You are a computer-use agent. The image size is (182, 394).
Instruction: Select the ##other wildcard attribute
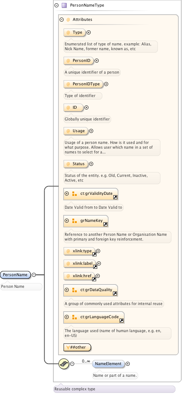77,347
